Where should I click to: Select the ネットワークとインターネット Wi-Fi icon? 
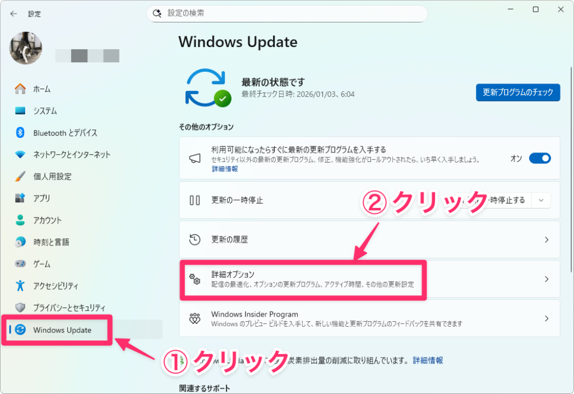20,155
